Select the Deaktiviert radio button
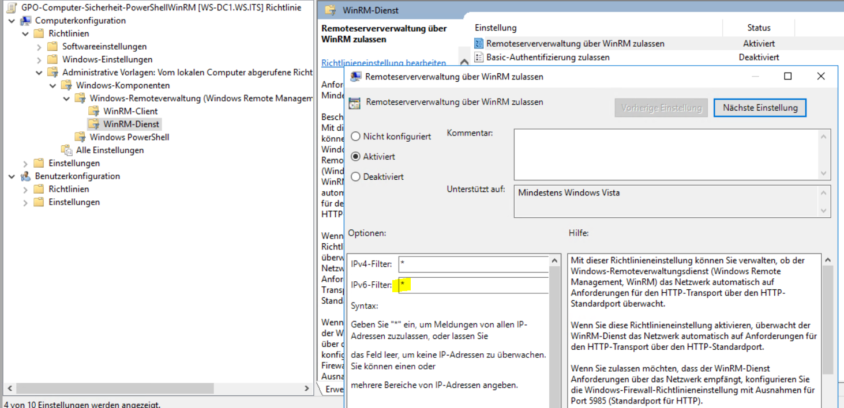Screen dimensions: 844x408 [x=355, y=177]
